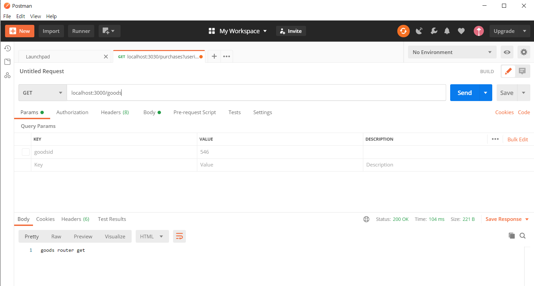Open the tab options ellipsis menu

tap(227, 56)
